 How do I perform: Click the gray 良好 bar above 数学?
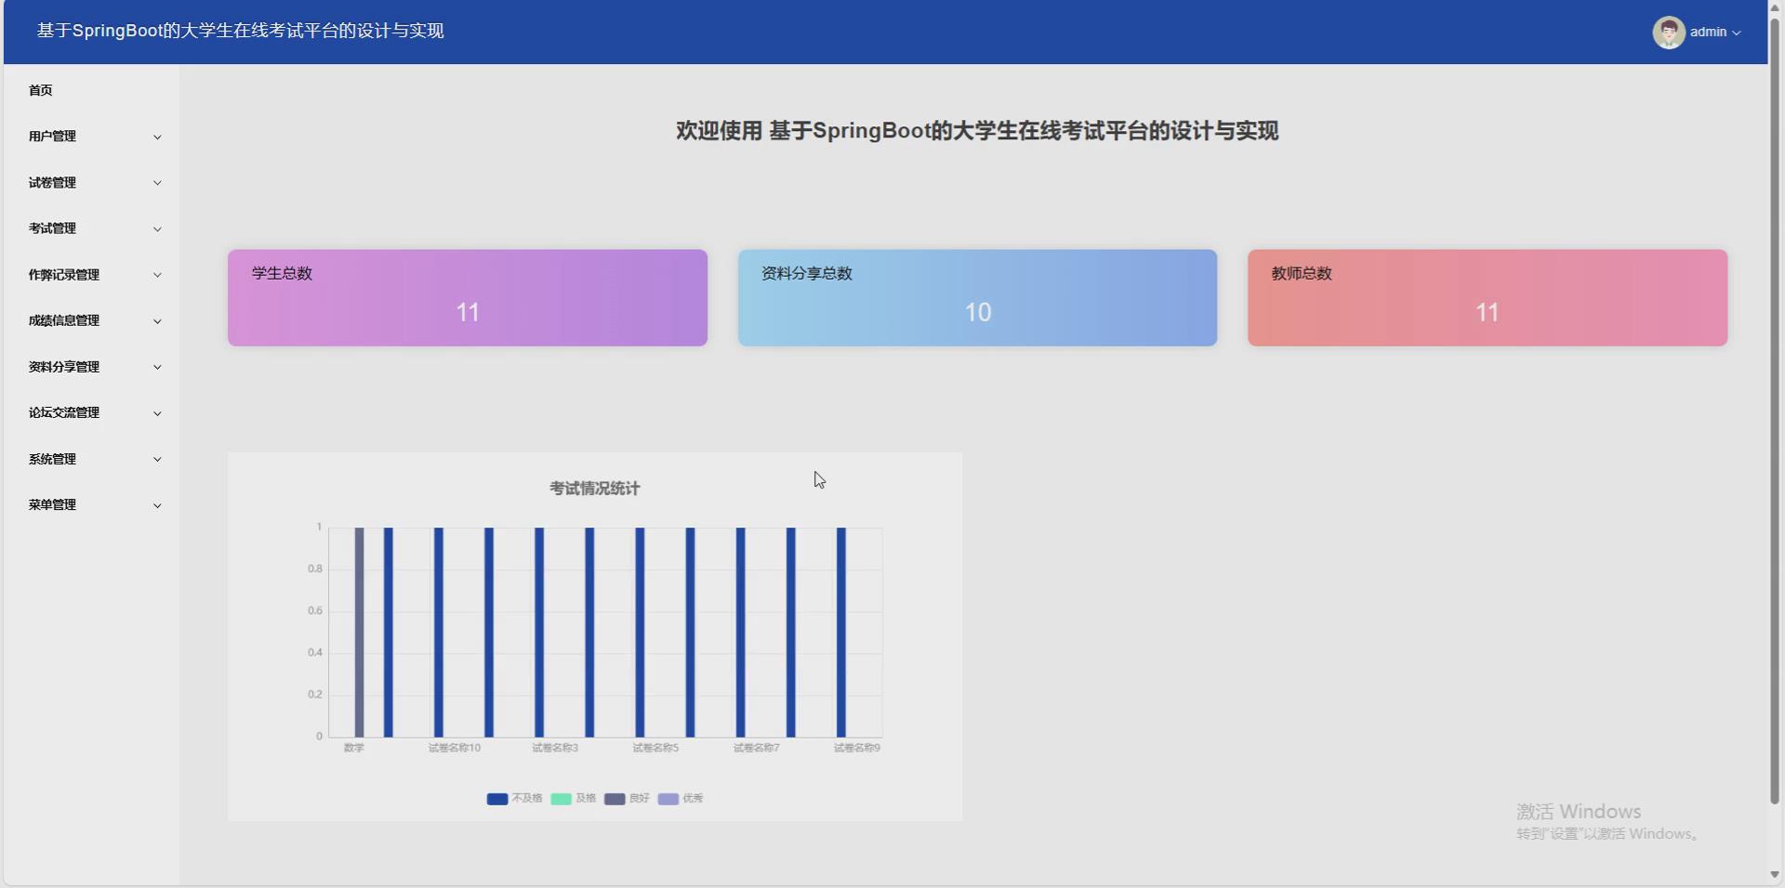click(x=359, y=633)
